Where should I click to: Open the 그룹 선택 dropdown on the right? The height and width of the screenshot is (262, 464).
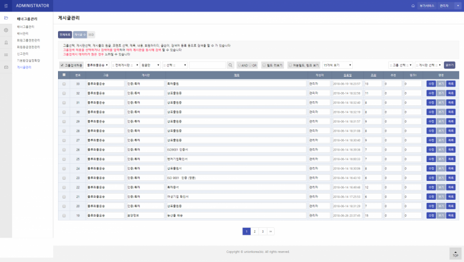400,65
